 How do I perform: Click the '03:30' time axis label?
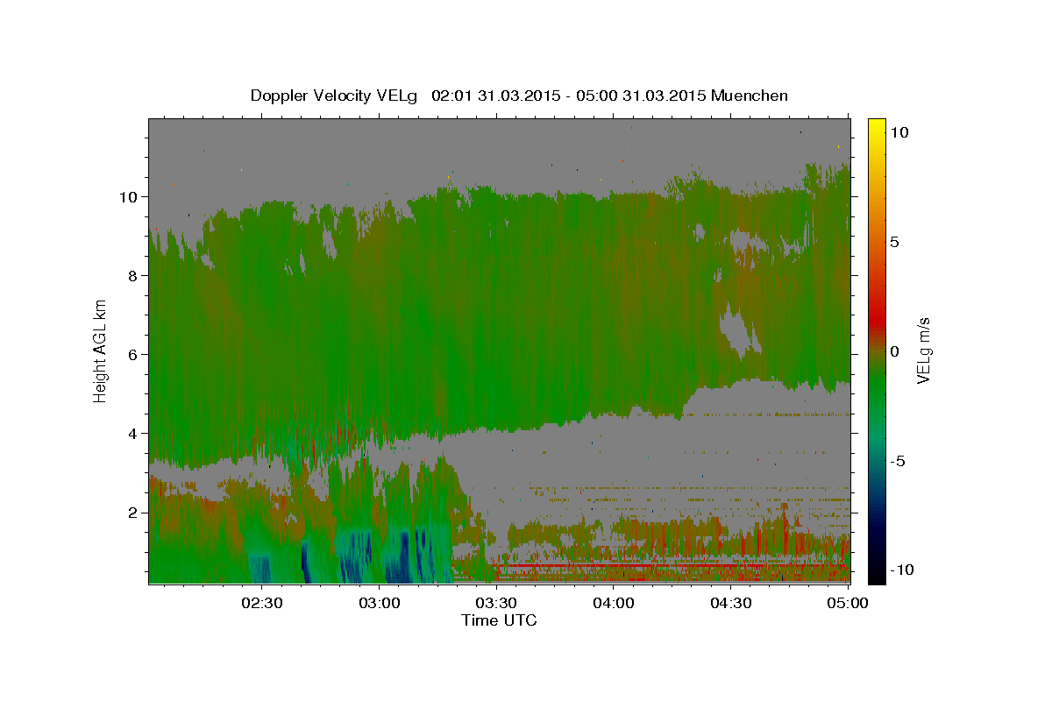(497, 603)
